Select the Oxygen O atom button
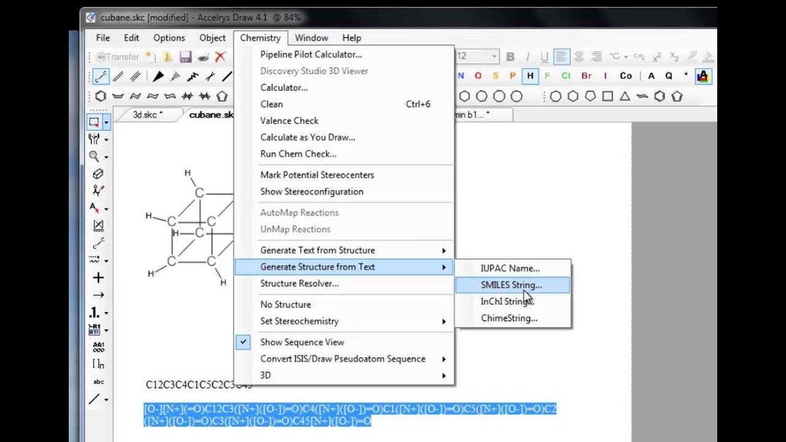This screenshot has height=442, width=786. [x=478, y=76]
